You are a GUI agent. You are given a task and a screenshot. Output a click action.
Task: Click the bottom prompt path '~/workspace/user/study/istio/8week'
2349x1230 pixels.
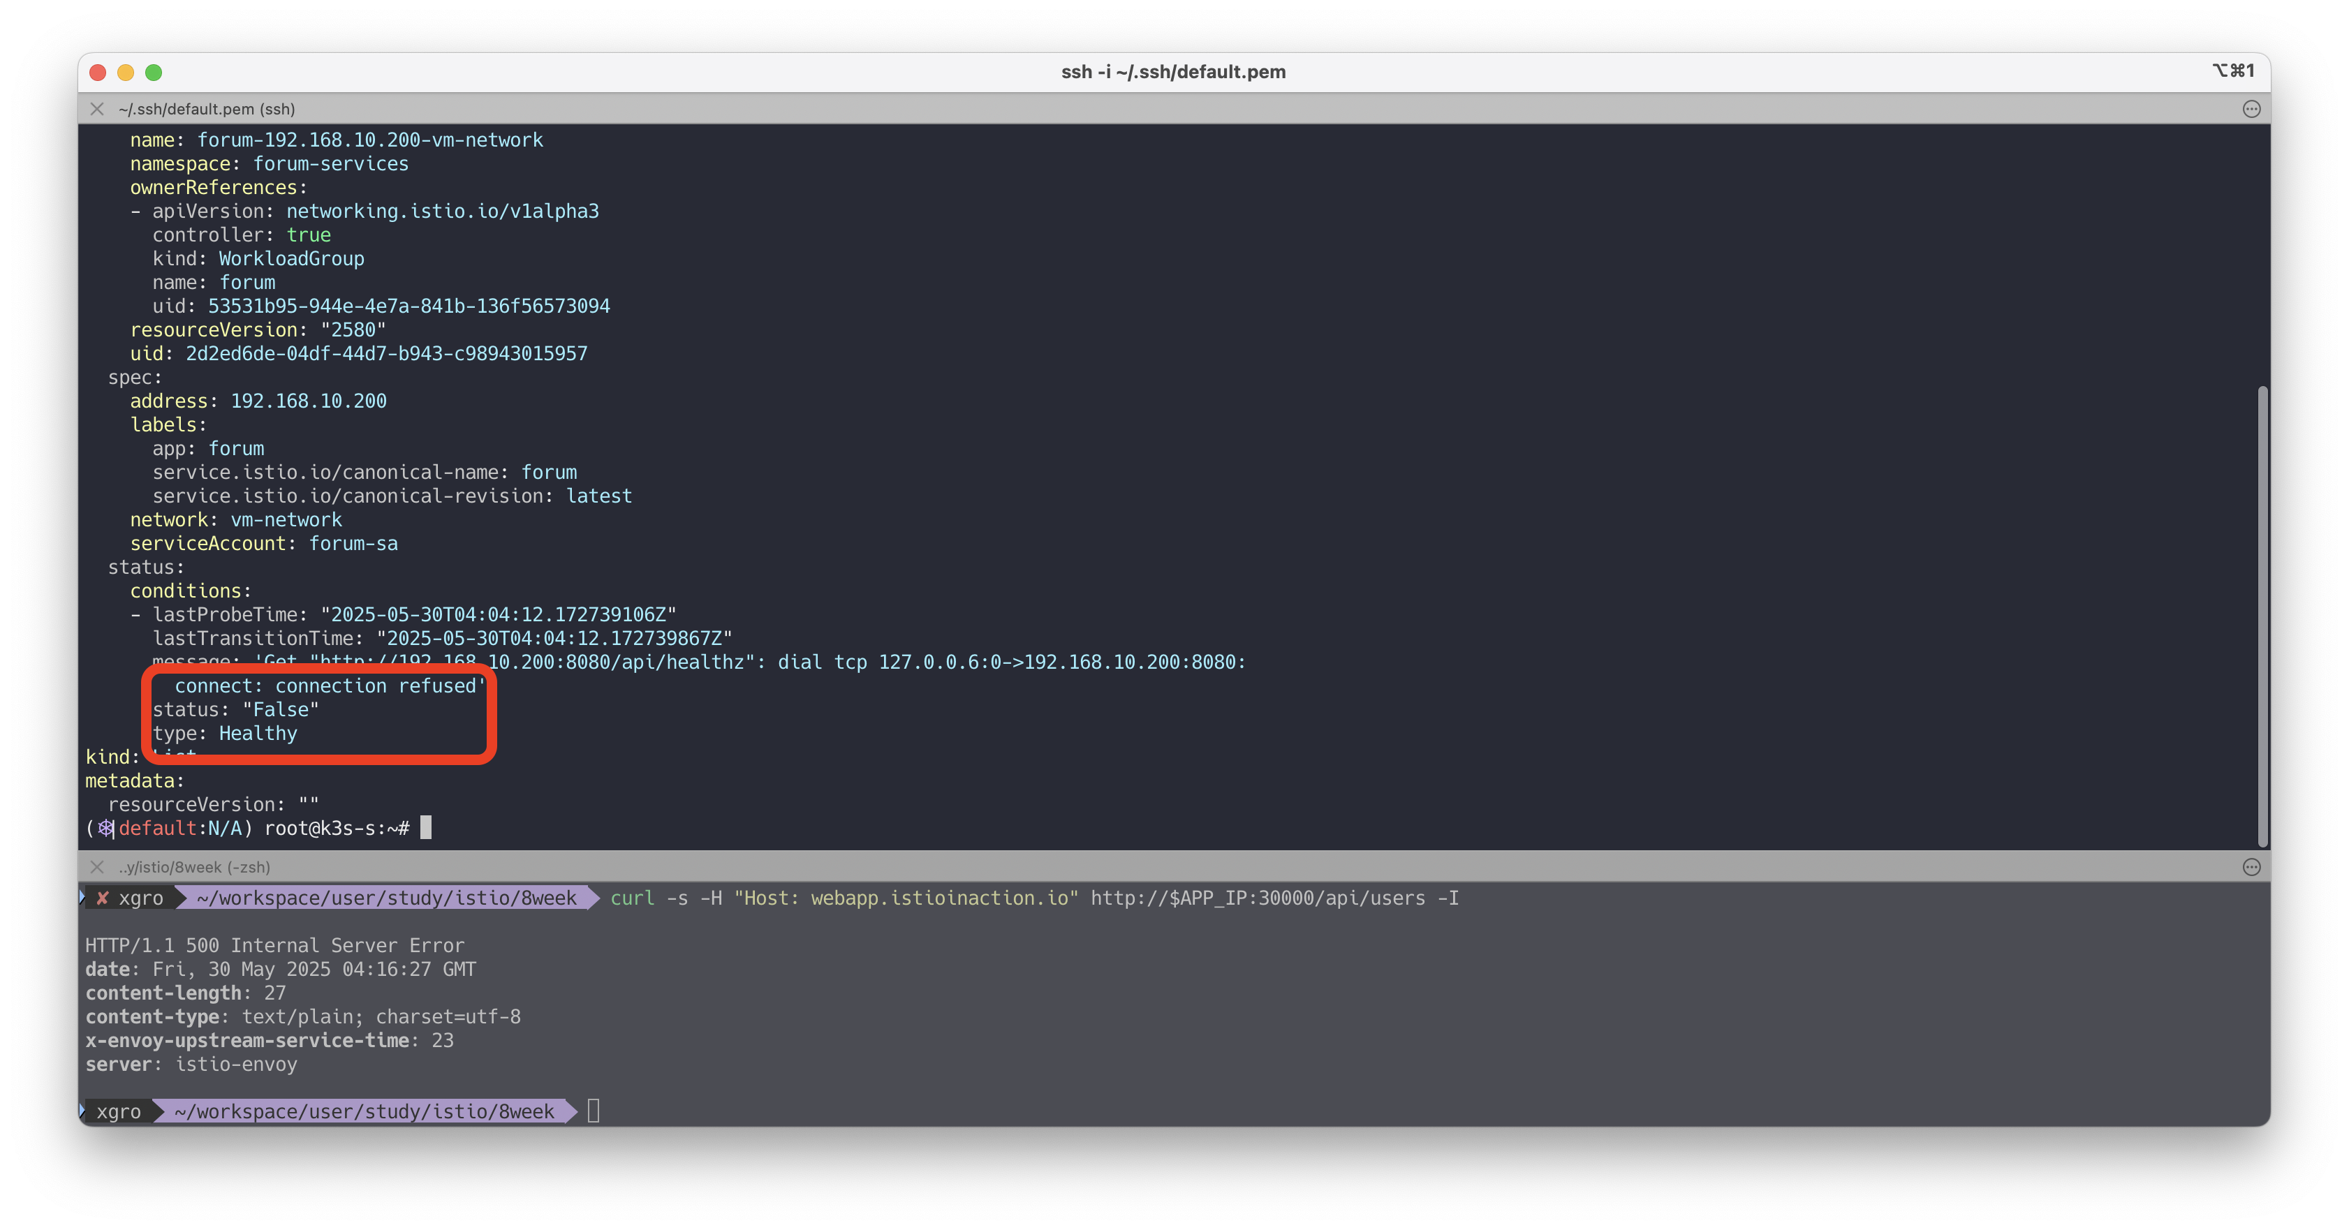tap(364, 1111)
